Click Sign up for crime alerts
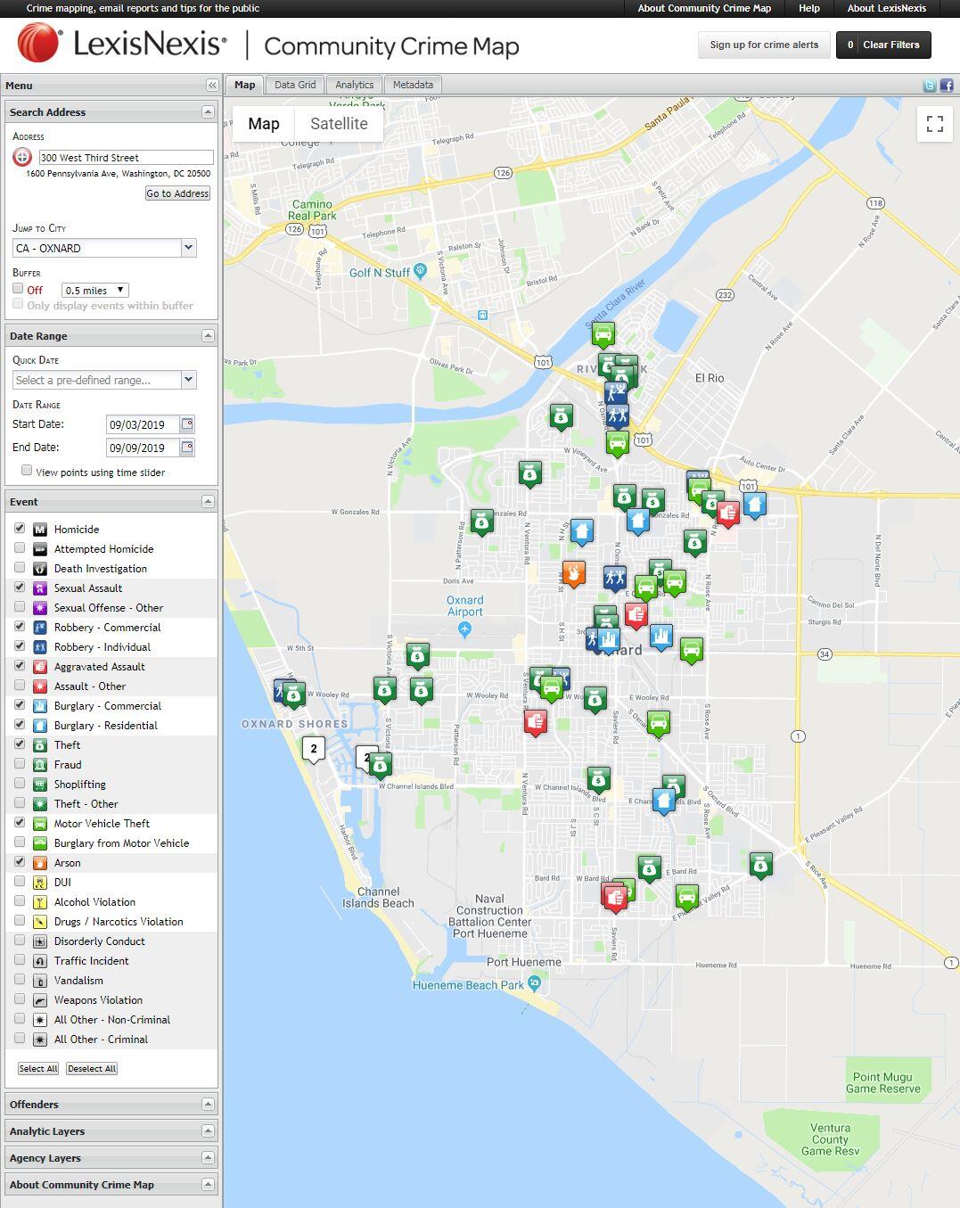 point(764,45)
